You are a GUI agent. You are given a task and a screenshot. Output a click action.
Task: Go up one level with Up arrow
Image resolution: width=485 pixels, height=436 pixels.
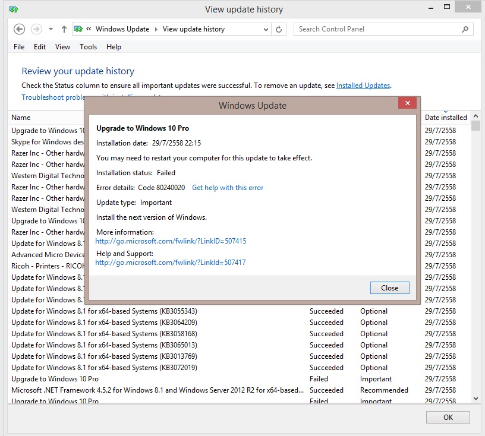(x=64, y=29)
